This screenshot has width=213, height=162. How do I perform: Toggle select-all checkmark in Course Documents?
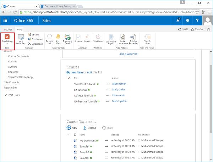tap(69, 135)
